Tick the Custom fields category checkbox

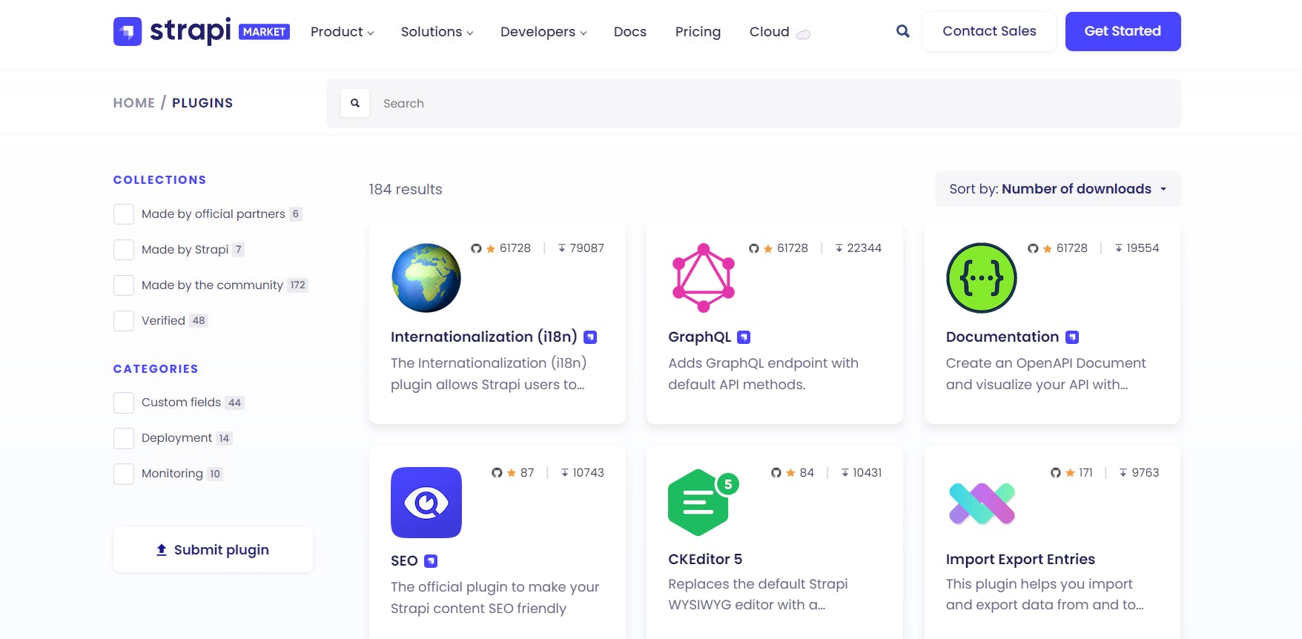point(124,403)
